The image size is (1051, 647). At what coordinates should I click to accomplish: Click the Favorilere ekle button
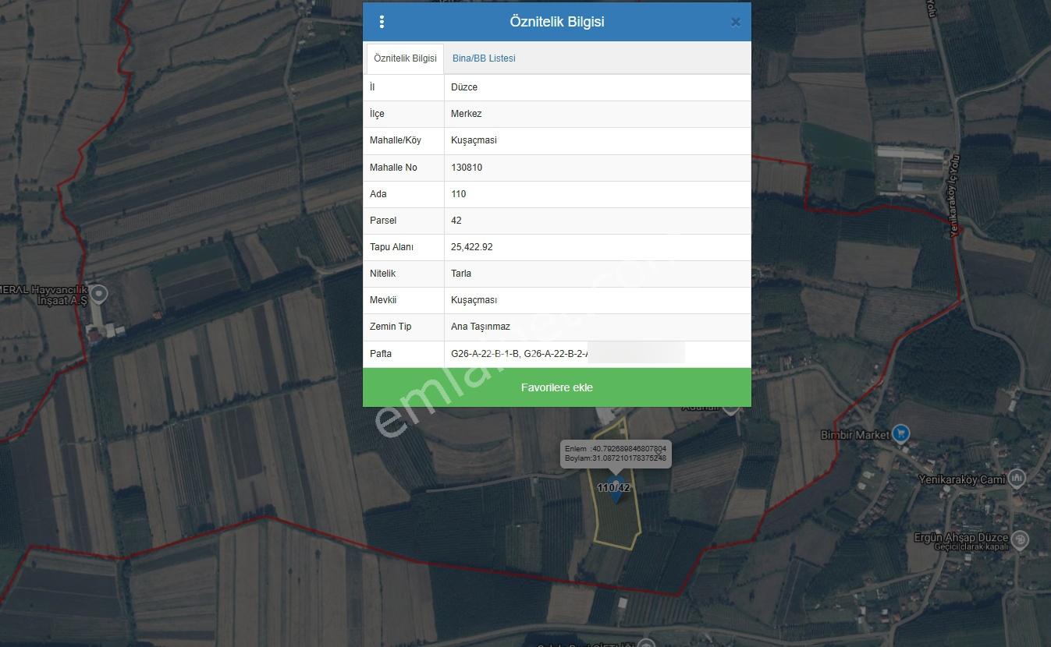click(x=557, y=387)
